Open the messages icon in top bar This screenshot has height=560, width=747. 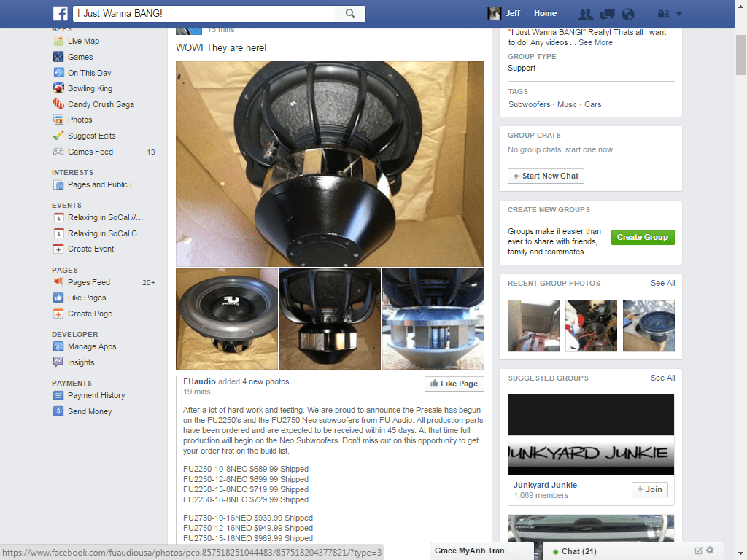point(607,15)
